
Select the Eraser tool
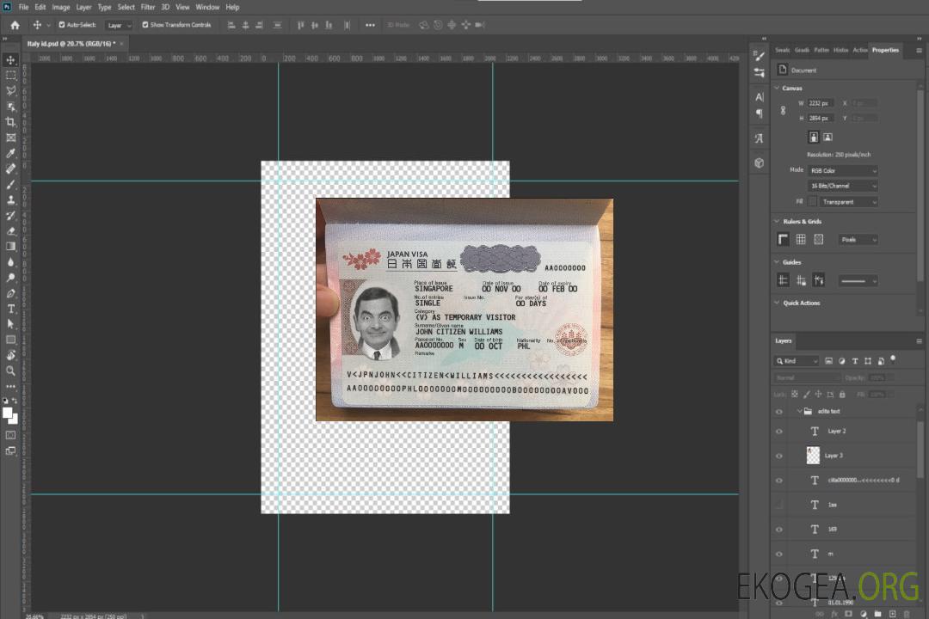click(10, 231)
